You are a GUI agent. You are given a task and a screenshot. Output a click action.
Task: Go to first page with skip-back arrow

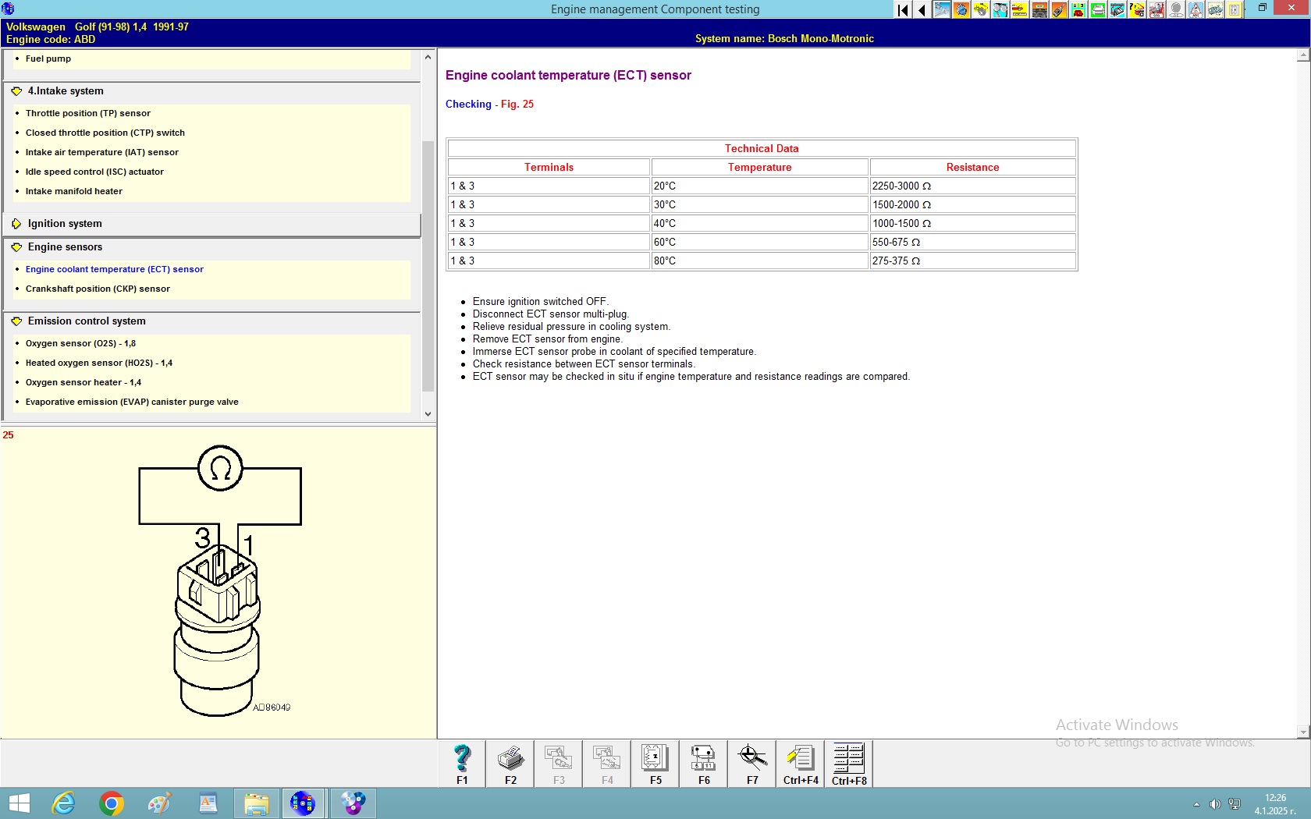pyautogui.click(x=903, y=10)
